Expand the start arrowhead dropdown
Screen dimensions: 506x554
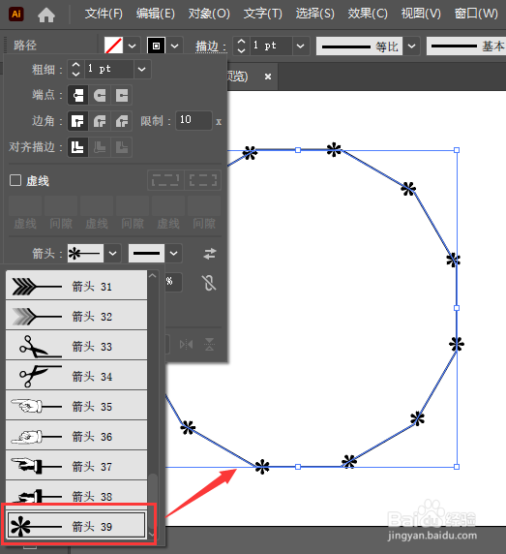tap(112, 254)
